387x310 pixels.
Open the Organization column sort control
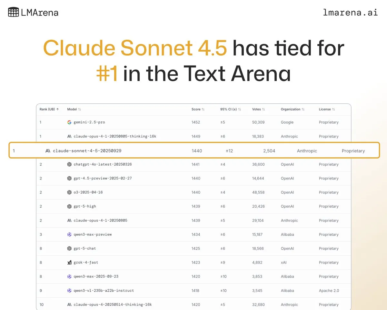click(303, 109)
